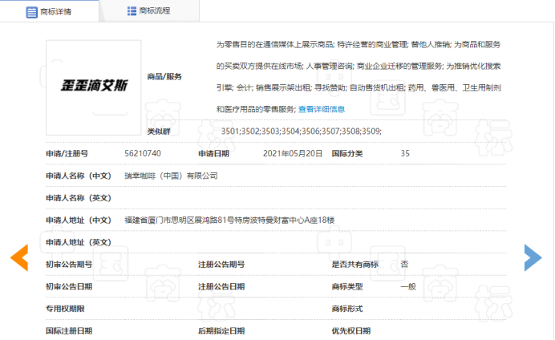Click goods line starting 引擎; 会计

click(x=359, y=87)
